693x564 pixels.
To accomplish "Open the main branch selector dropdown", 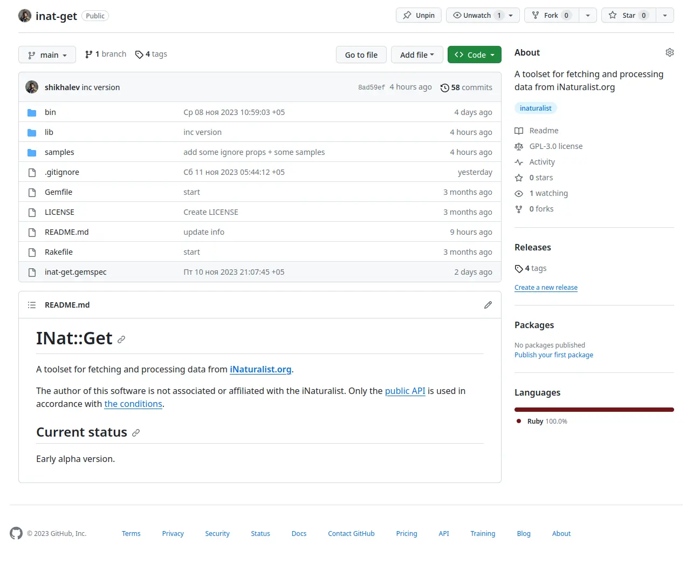I will click(47, 55).
